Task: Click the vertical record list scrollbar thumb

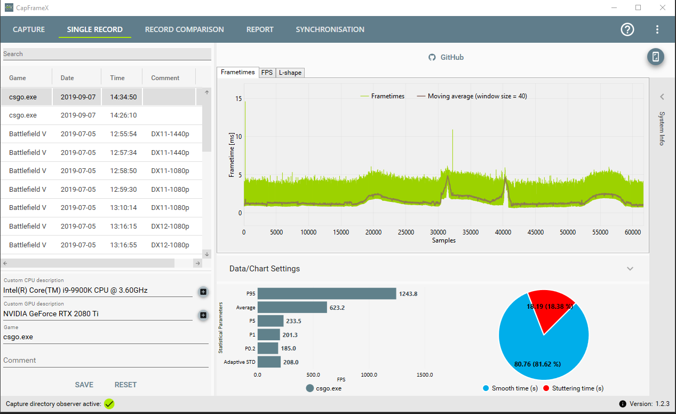Action: tap(207, 125)
